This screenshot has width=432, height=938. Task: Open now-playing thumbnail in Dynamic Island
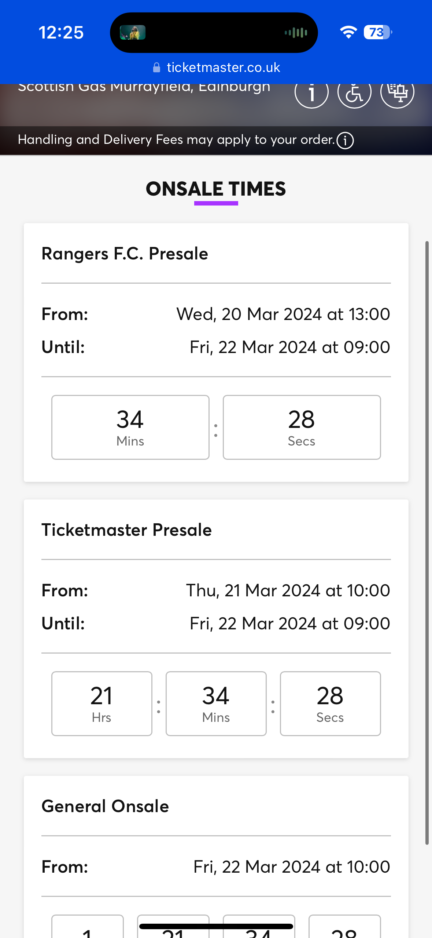133,33
